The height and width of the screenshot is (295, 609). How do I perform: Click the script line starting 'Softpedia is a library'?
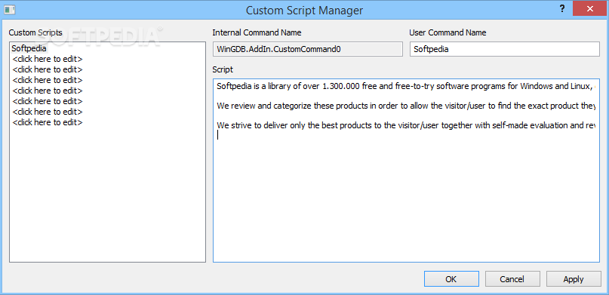pyautogui.click(x=406, y=86)
